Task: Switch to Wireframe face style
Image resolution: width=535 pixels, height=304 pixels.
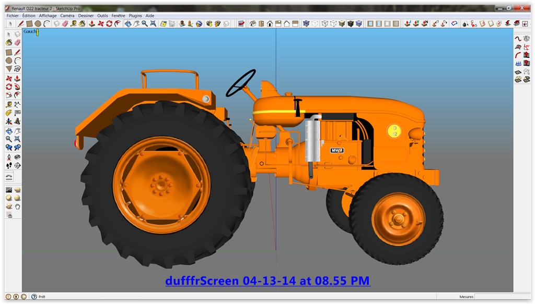Action: tap(325, 23)
